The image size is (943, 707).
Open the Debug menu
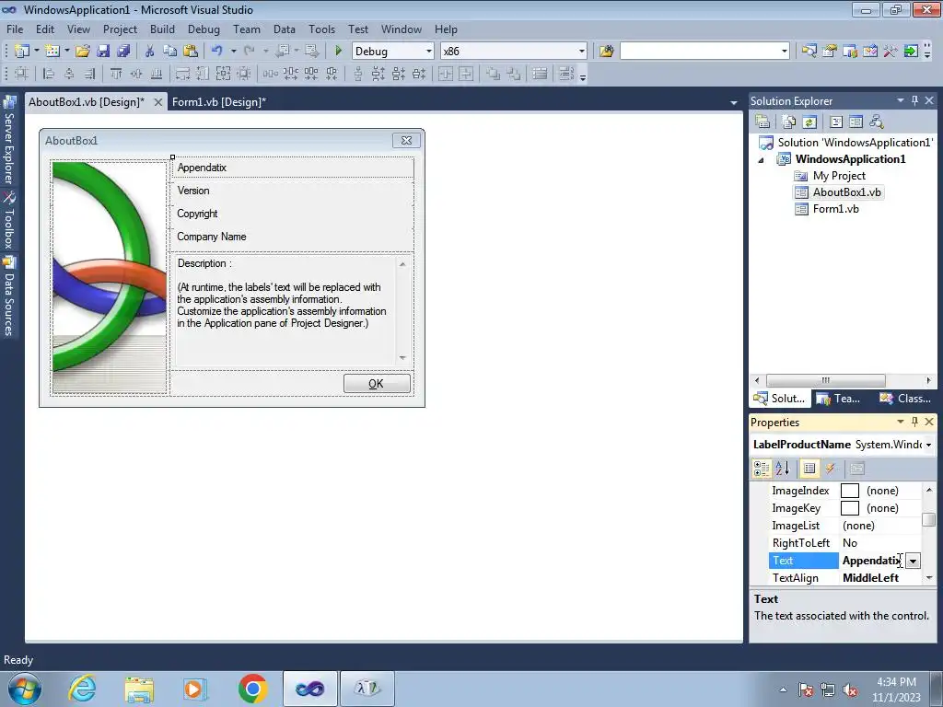(x=204, y=29)
